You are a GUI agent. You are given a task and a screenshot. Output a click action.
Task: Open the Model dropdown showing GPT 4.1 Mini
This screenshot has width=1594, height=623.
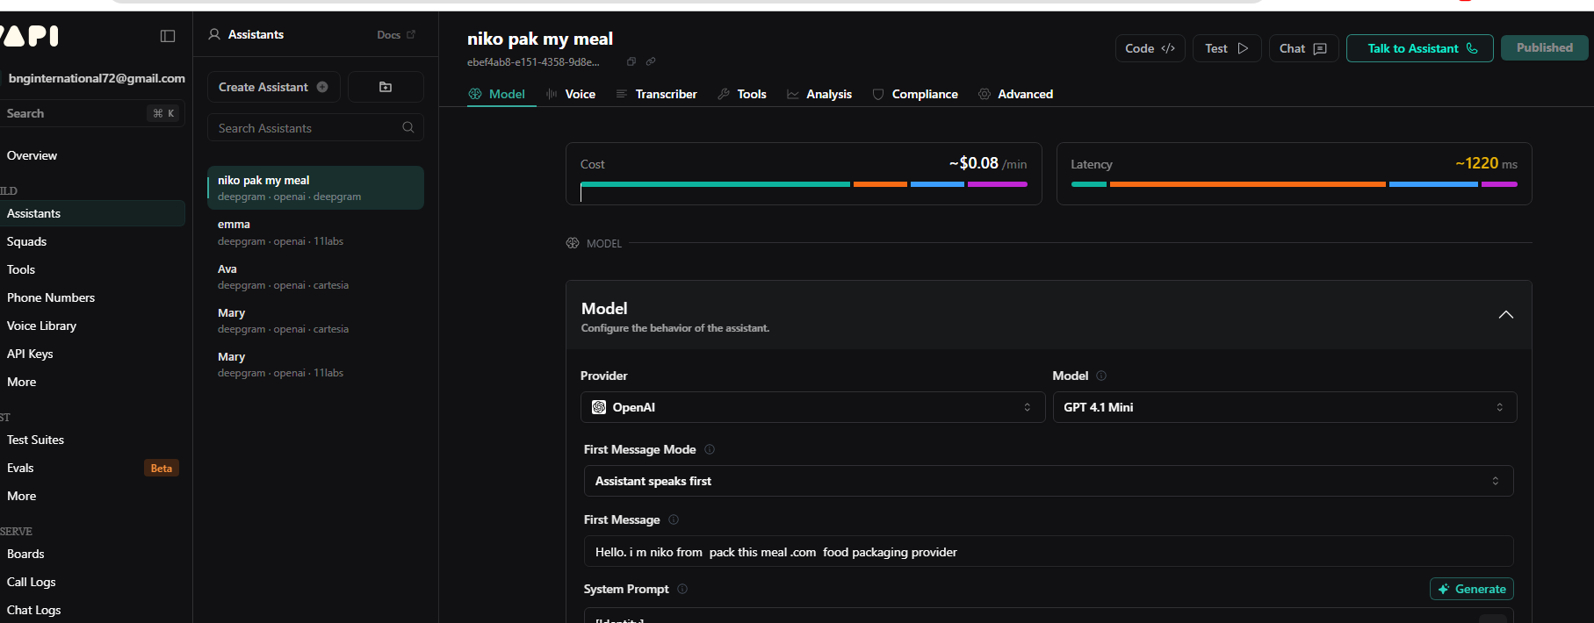1285,407
